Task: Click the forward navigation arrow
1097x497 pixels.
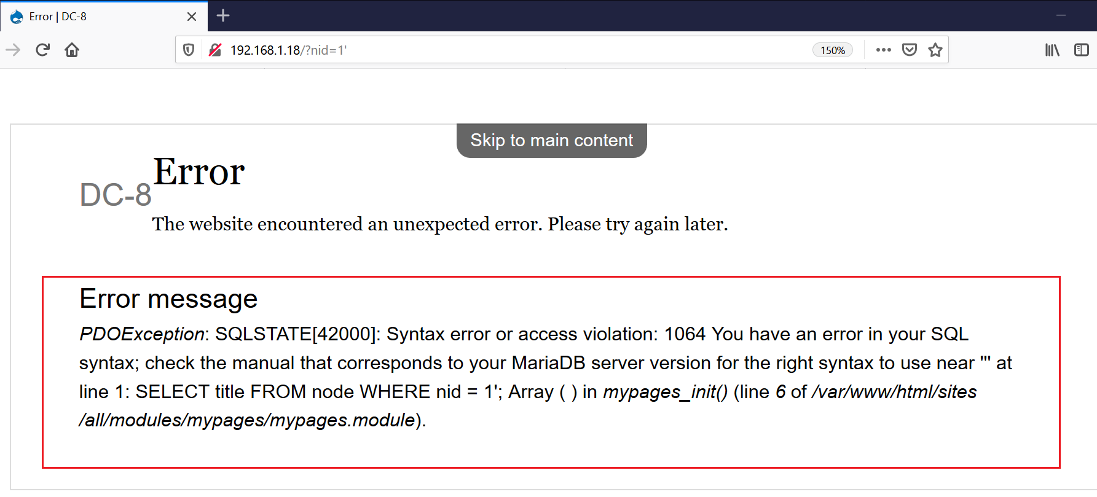Action: (13, 50)
